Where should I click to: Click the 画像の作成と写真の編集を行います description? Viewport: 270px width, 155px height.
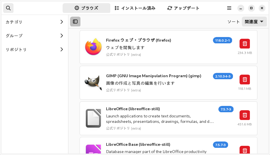pos(140,83)
